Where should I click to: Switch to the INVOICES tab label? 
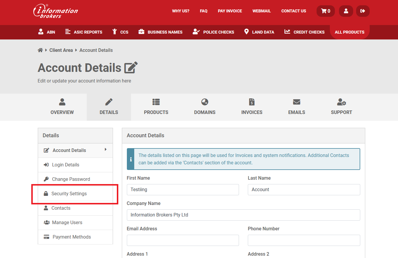point(252,112)
